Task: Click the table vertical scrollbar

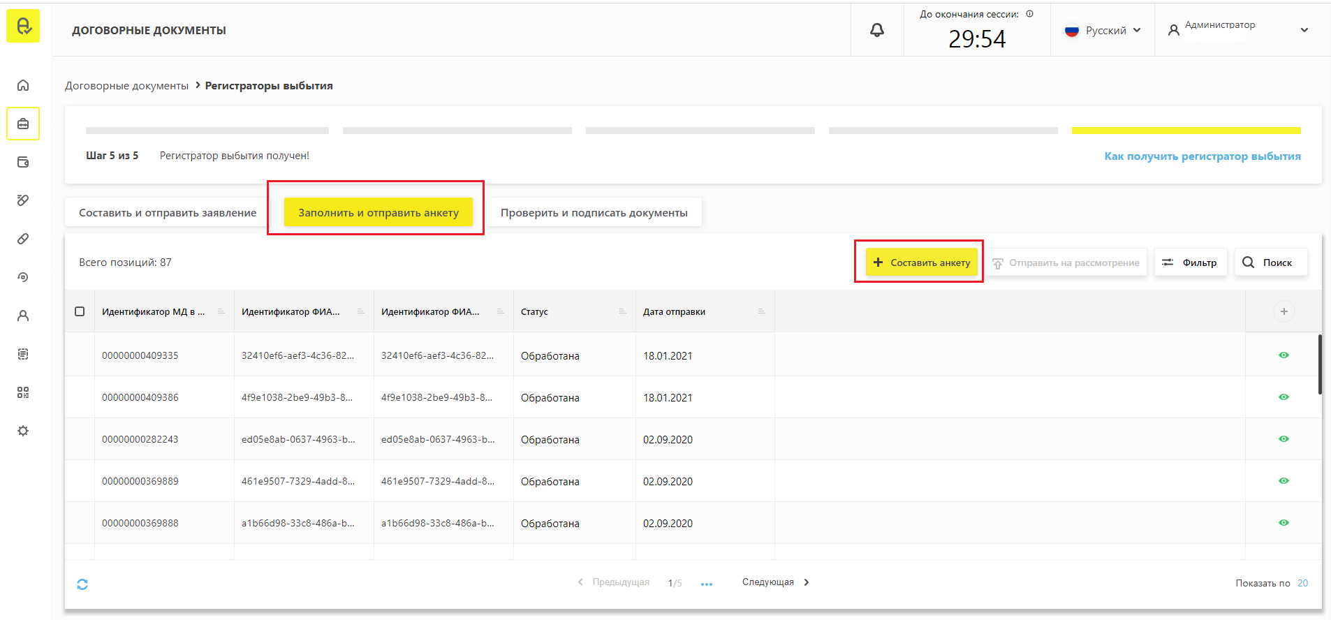Action: click(1320, 364)
